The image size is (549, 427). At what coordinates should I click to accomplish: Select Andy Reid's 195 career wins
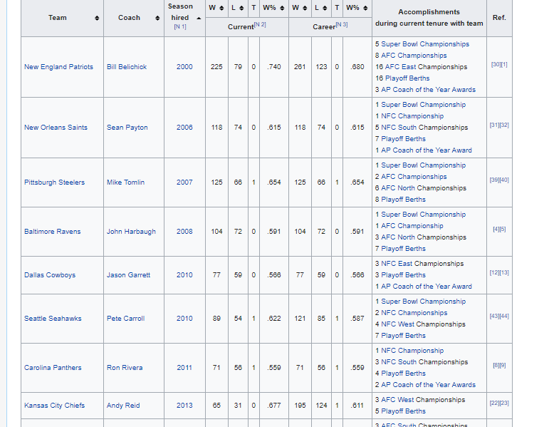coord(300,406)
